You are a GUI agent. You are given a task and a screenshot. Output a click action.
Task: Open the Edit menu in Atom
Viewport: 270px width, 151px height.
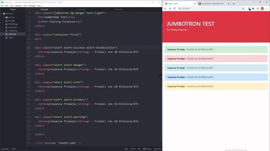[7, 5]
